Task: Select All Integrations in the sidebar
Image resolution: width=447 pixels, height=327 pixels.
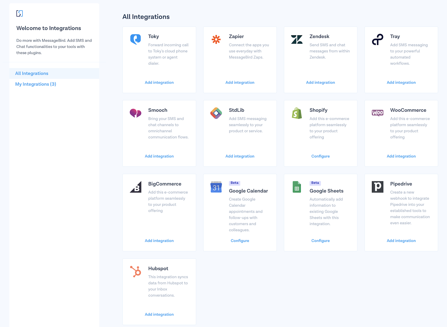Action: click(x=54, y=73)
